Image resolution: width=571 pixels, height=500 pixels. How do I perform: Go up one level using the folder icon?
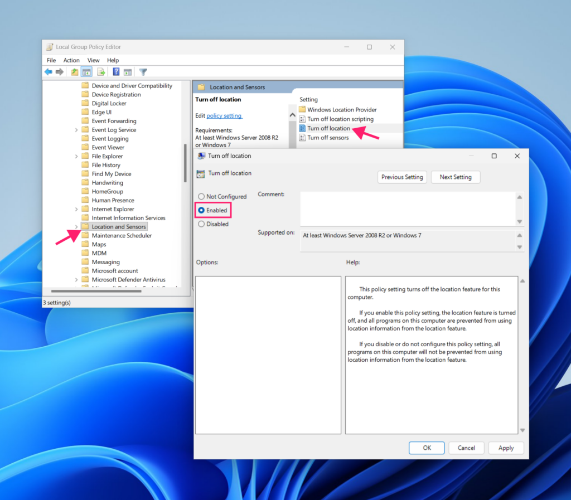click(75, 72)
